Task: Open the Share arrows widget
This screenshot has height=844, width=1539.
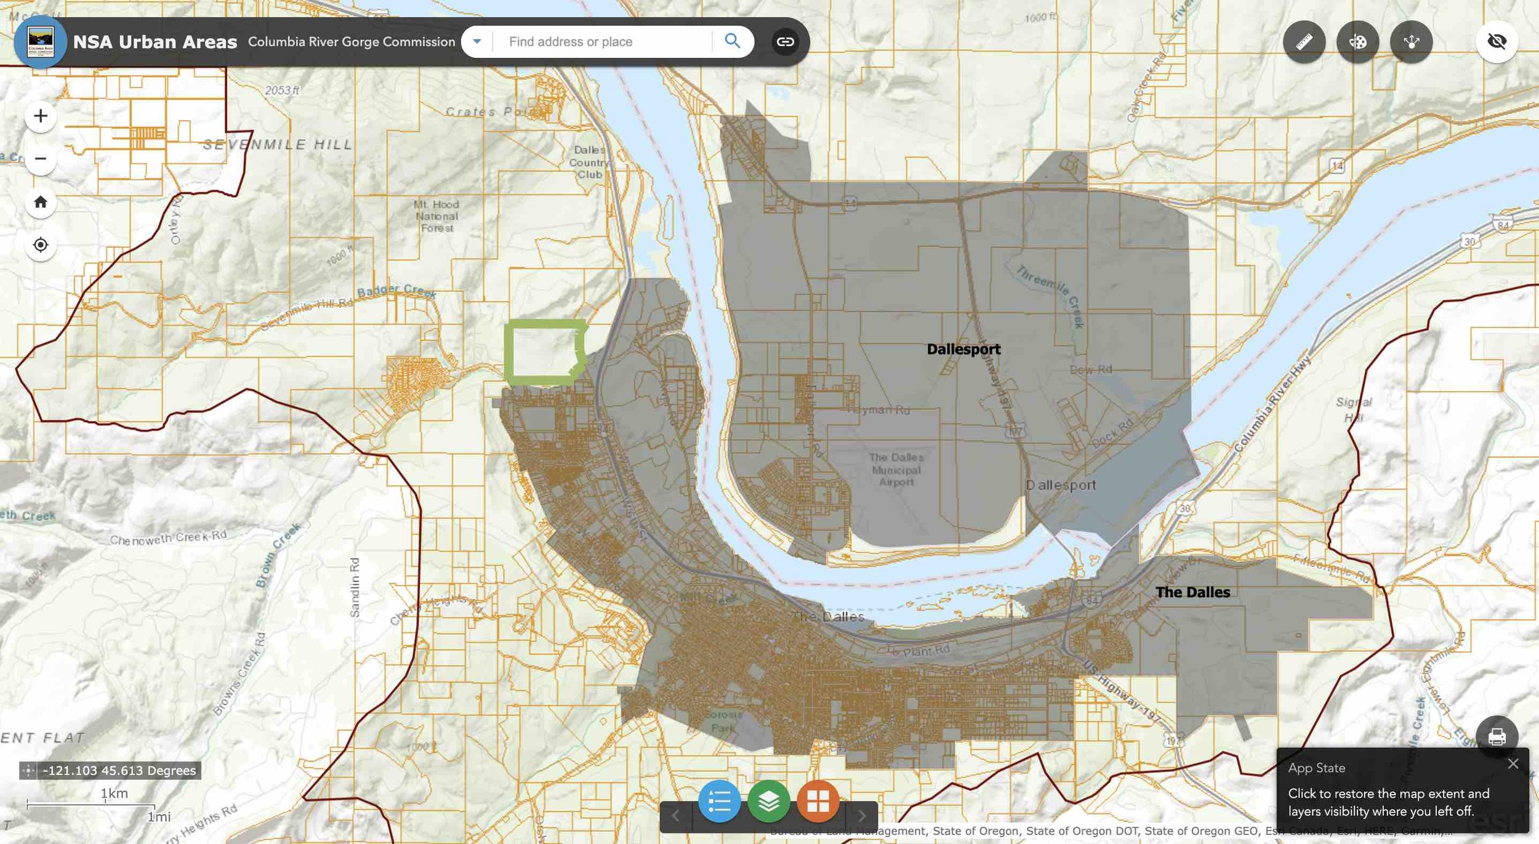Action: [x=1411, y=42]
